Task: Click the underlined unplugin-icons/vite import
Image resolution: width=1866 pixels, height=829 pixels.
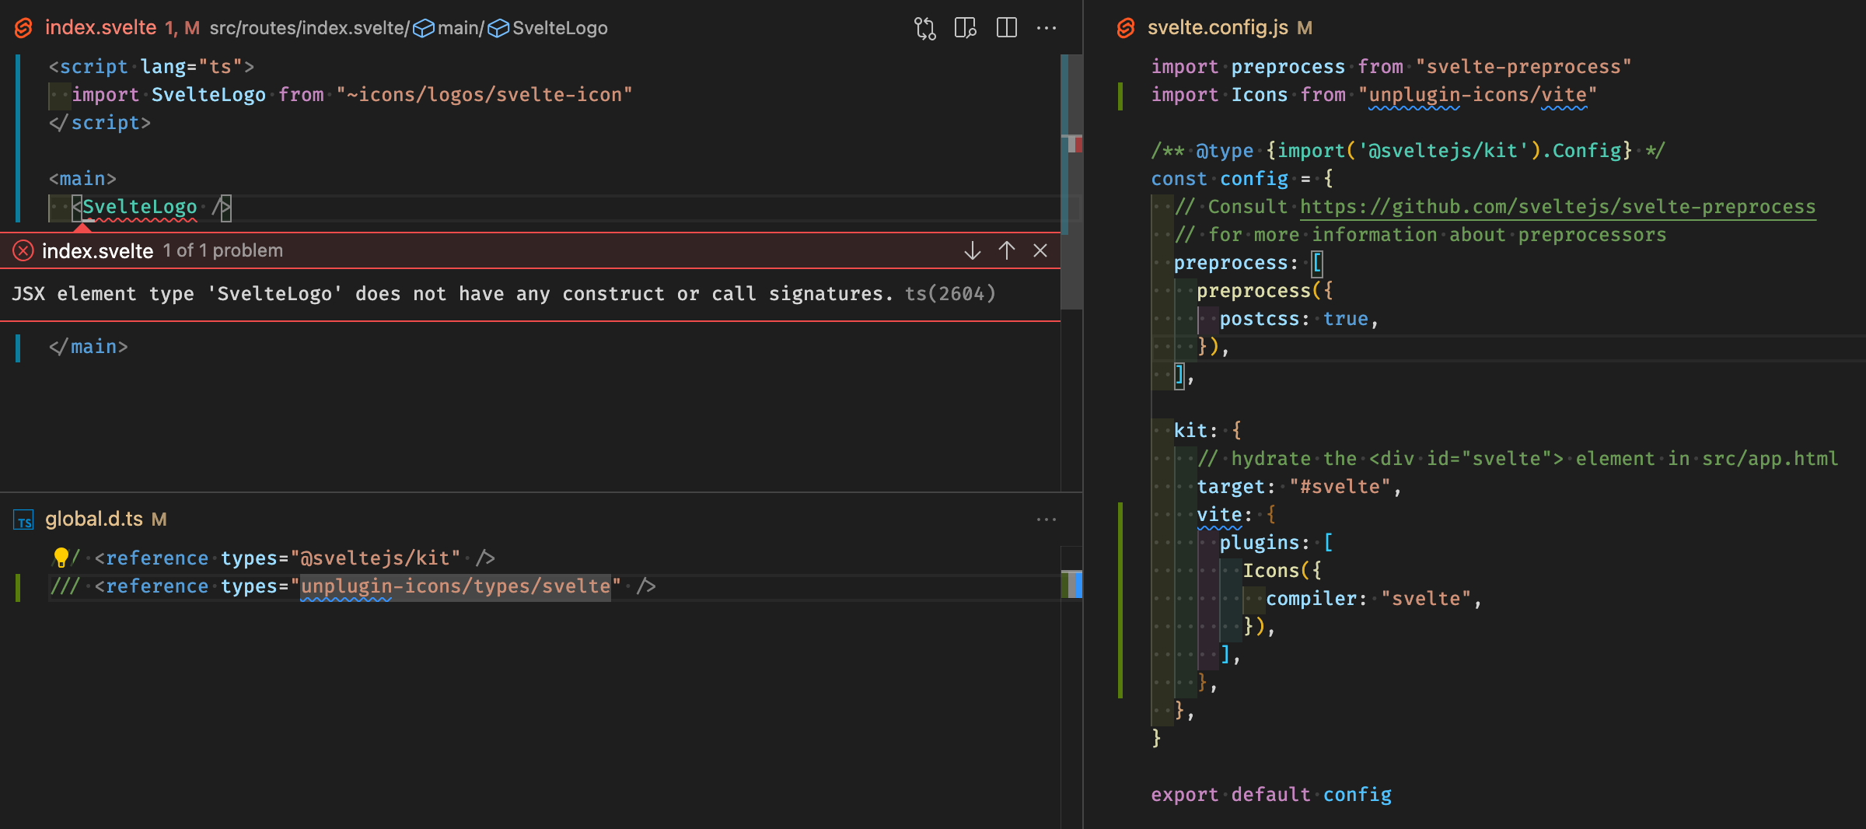Action: click(1476, 94)
